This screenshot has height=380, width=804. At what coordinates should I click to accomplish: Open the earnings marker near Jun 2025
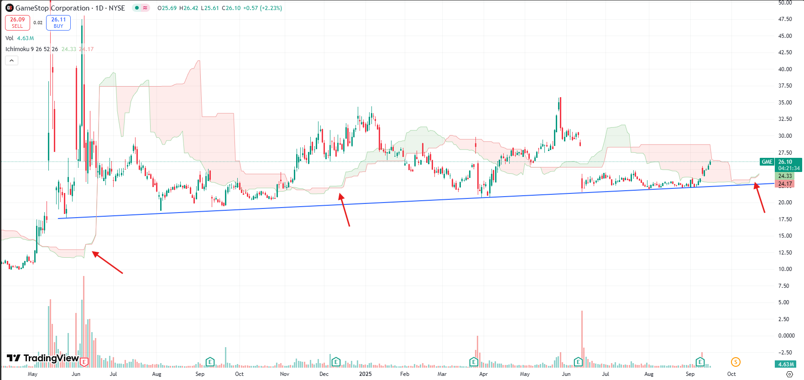(x=578, y=362)
